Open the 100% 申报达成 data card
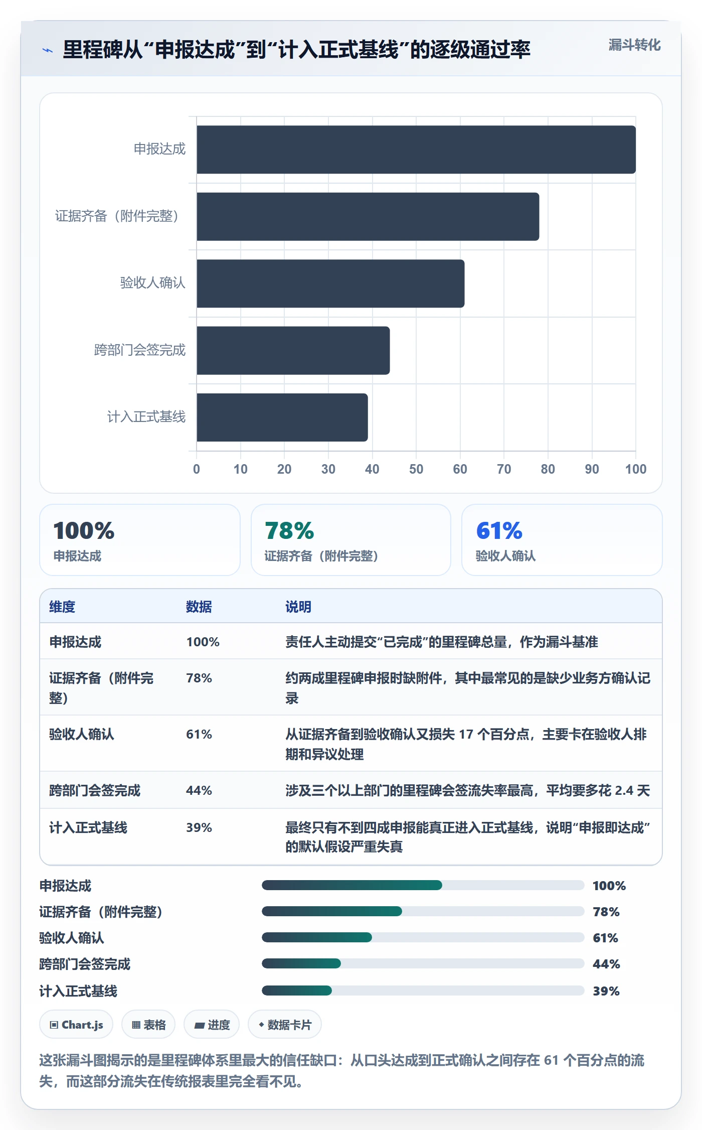Screen dimensions: 702x1130 [140, 540]
